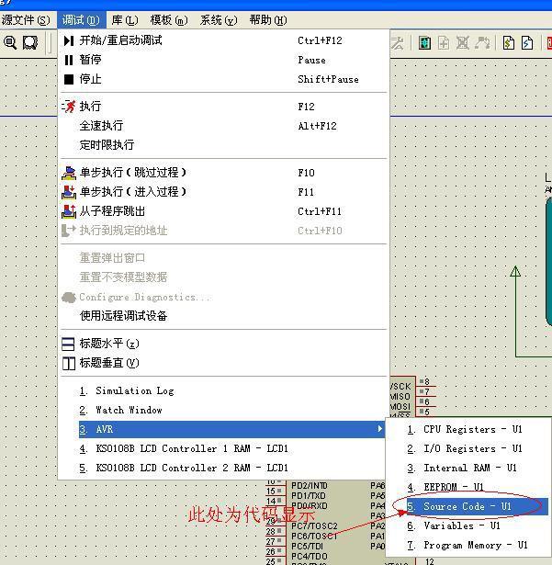Click the 停止 stop square icon

(69, 79)
